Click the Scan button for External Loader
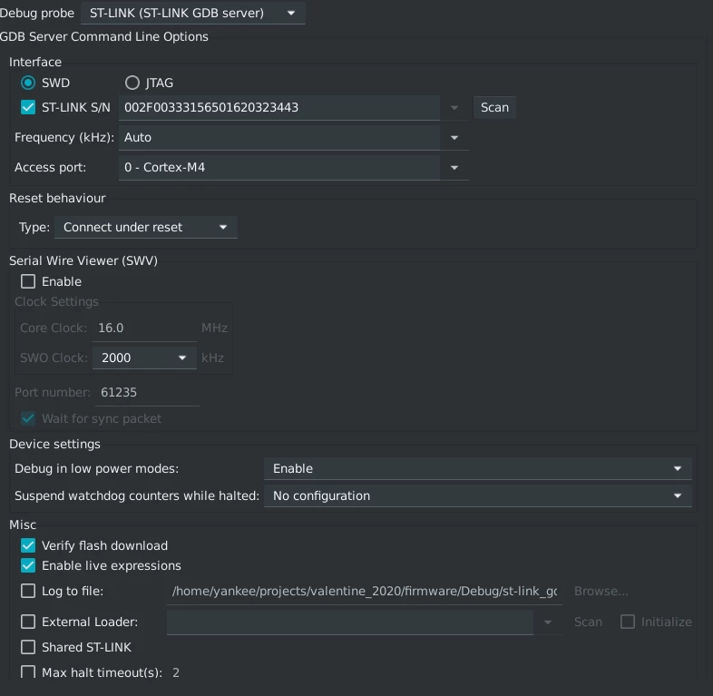713x696 pixels. coord(588,622)
